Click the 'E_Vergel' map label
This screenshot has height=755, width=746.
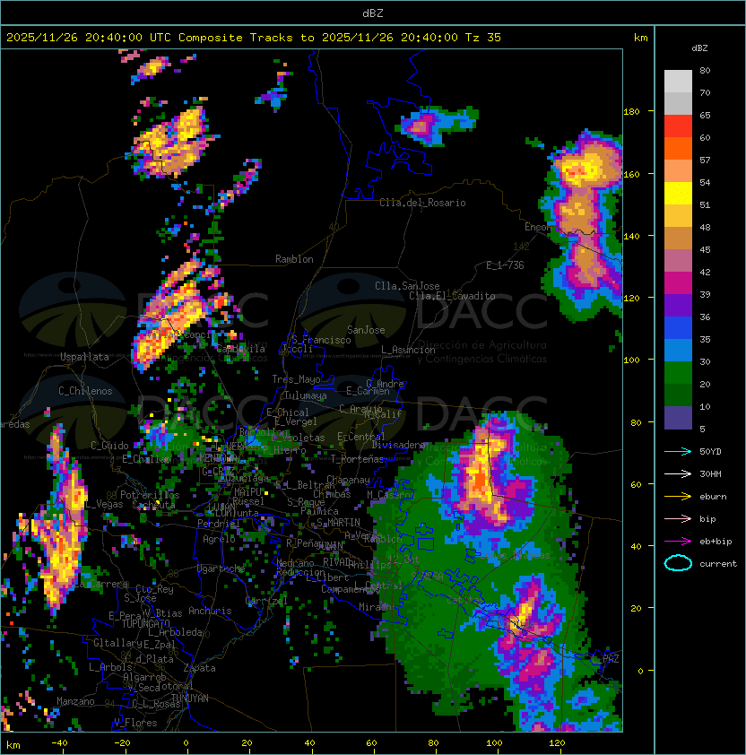point(296,421)
